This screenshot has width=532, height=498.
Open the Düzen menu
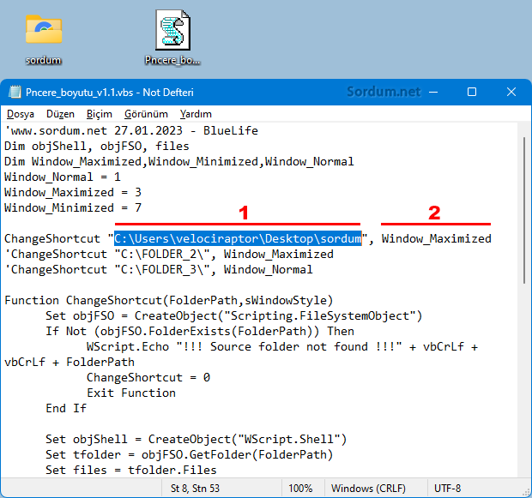60,114
